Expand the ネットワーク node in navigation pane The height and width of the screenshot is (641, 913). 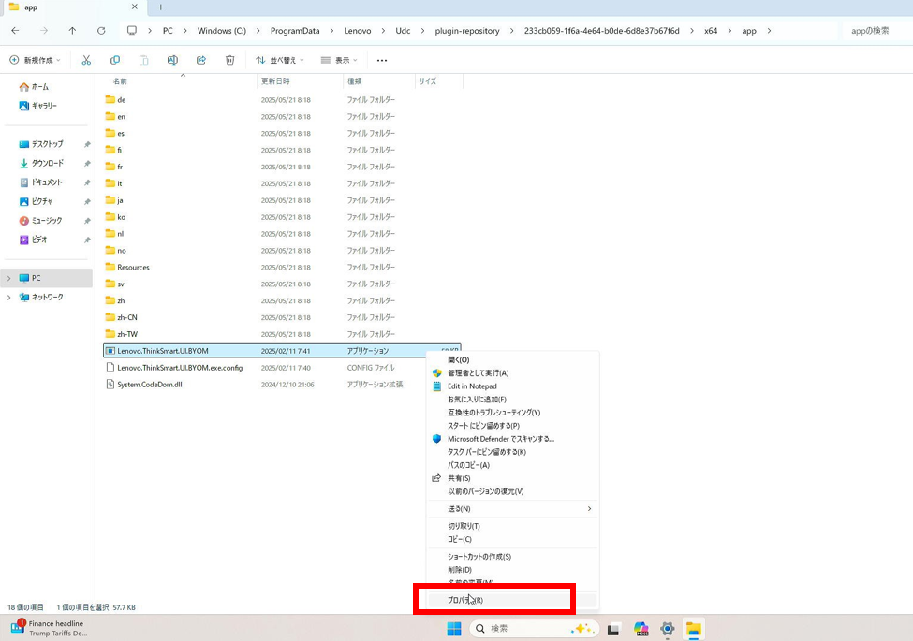click(8, 298)
